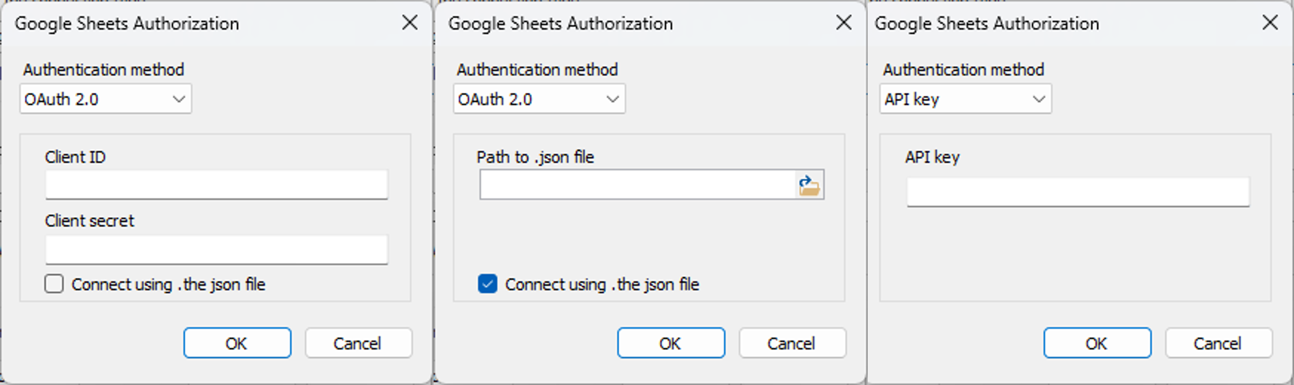Open the Authentication method dropdown showing API key
The height and width of the screenshot is (385, 1294).
click(965, 99)
